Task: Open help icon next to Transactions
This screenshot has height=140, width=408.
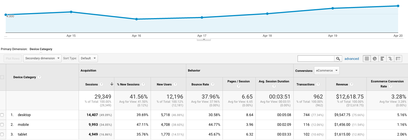Action: coord(318,84)
